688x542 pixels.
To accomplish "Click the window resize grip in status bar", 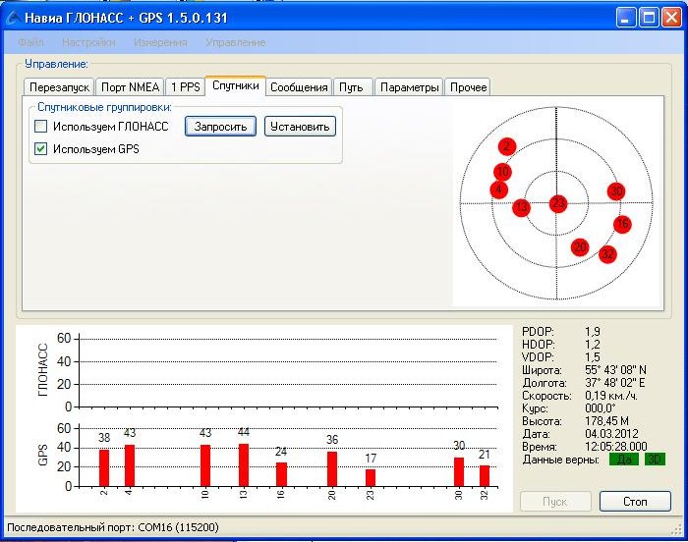I will coord(676,529).
